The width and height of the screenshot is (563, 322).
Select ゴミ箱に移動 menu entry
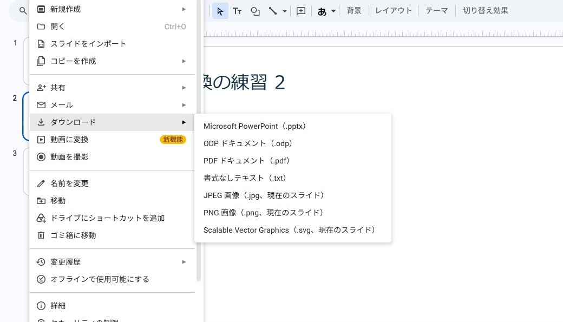(x=112, y=235)
